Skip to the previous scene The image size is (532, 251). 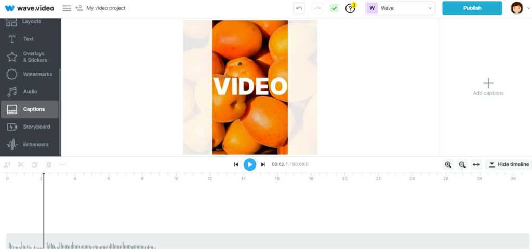(x=236, y=164)
